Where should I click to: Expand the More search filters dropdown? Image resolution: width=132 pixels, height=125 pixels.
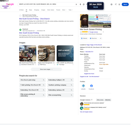(64, 10)
